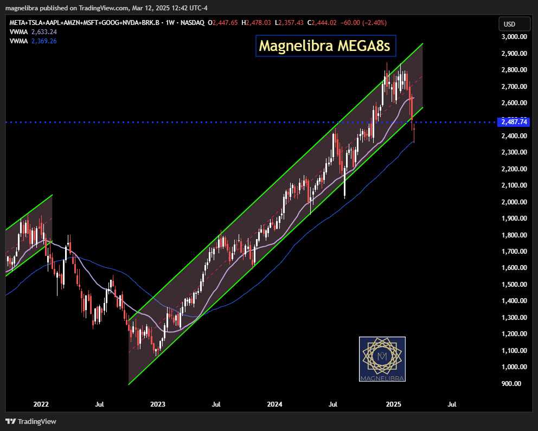Click the 2,100.00 price axis label

514,185
